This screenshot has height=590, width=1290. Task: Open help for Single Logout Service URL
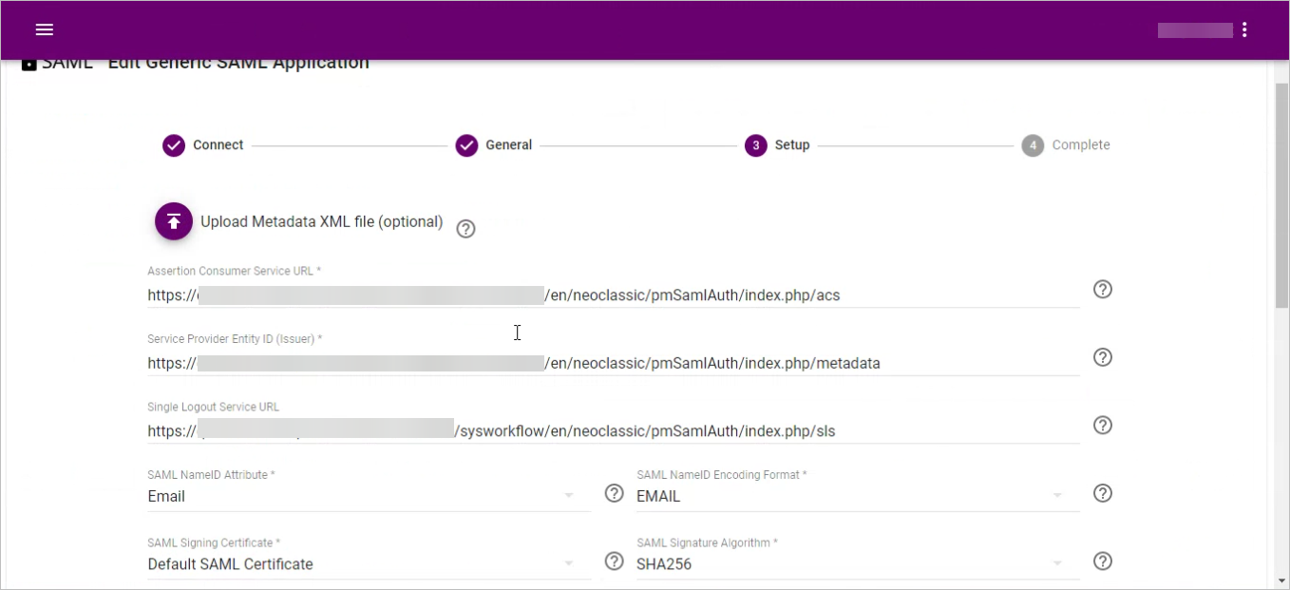click(1102, 425)
